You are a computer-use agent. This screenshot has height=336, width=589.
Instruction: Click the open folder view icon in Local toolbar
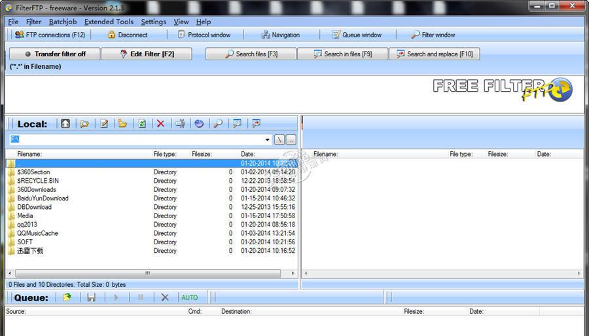coord(84,123)
